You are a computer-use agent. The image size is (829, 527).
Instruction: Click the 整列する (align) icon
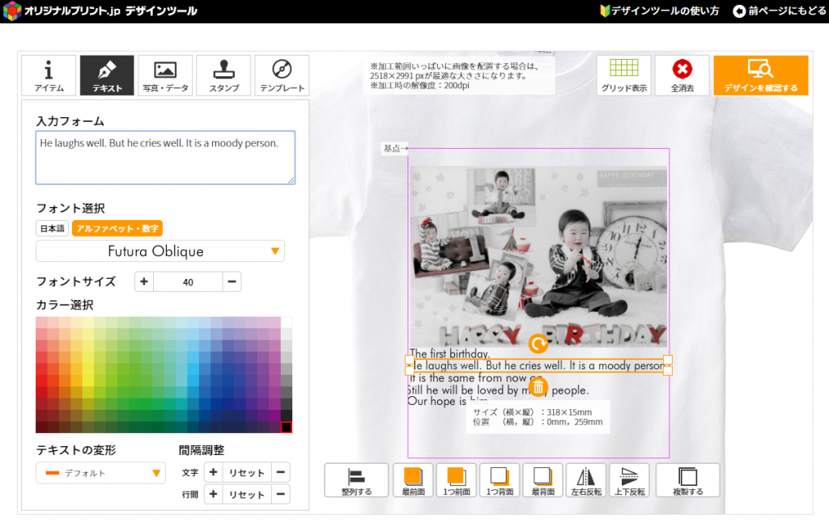pos(356,481)
